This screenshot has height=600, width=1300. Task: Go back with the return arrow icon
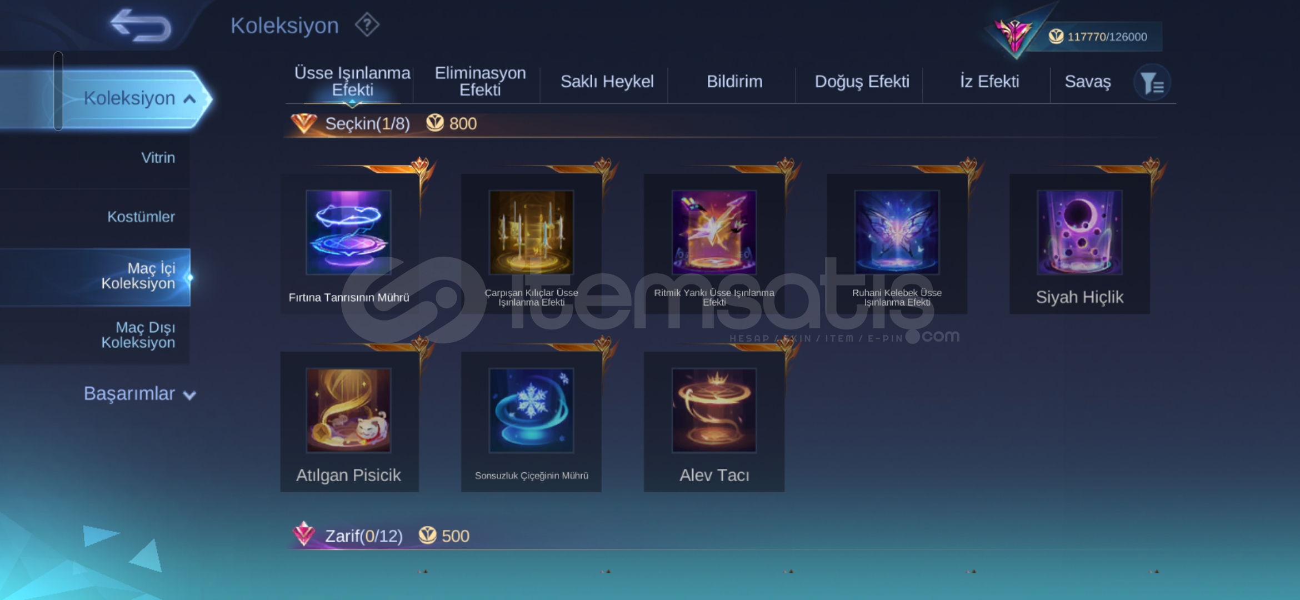click(141, 26)
